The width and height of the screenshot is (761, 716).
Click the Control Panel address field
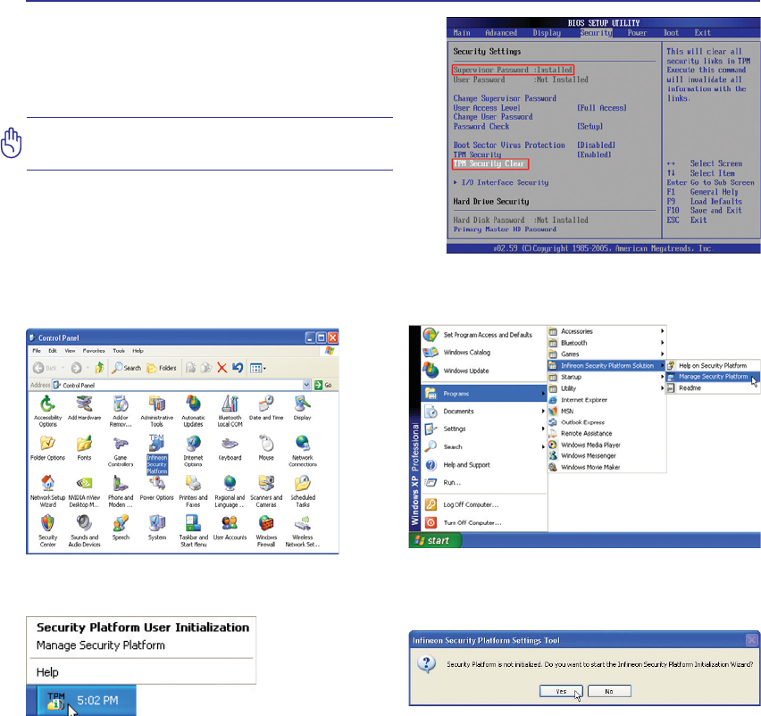pyautogui.click(x=177, y=385)
